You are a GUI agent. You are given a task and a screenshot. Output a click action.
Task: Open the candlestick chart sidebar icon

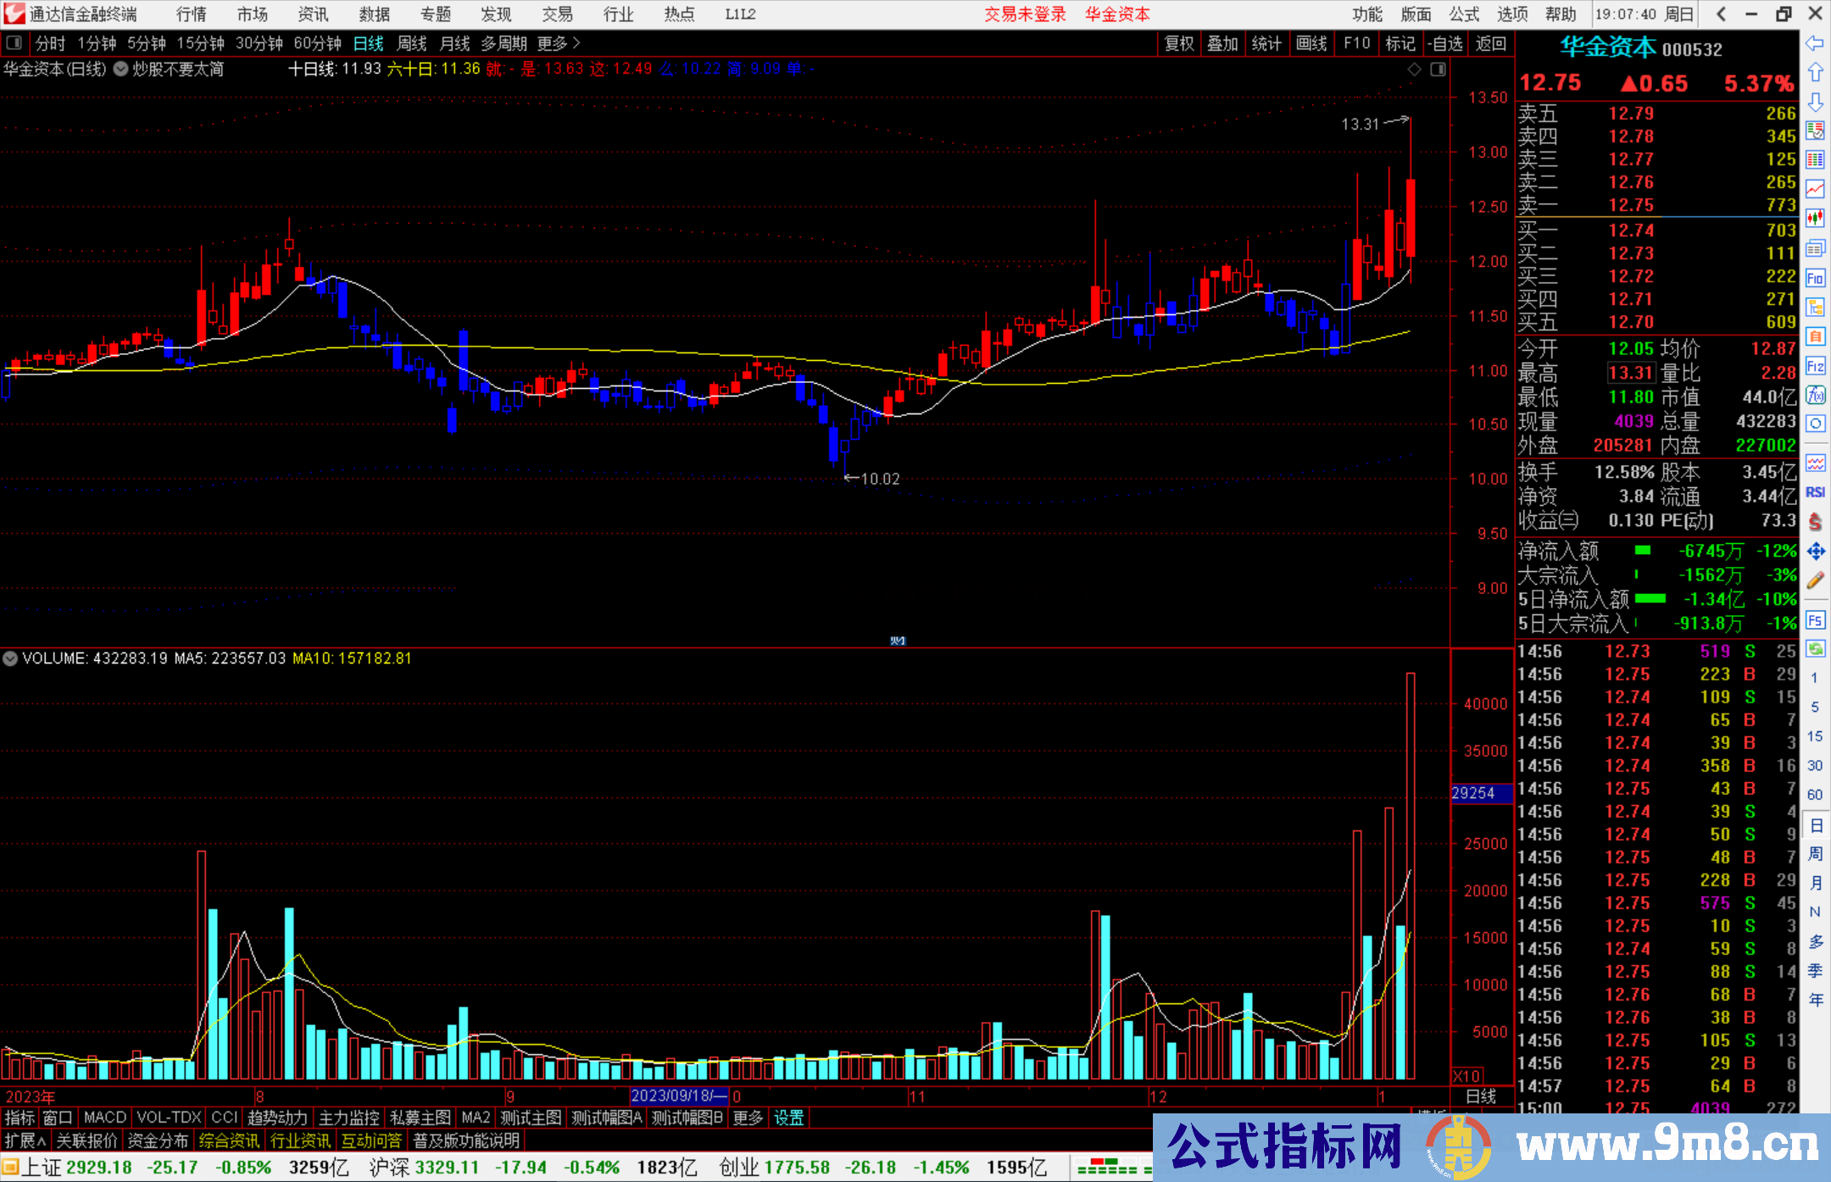point(1815,218)
